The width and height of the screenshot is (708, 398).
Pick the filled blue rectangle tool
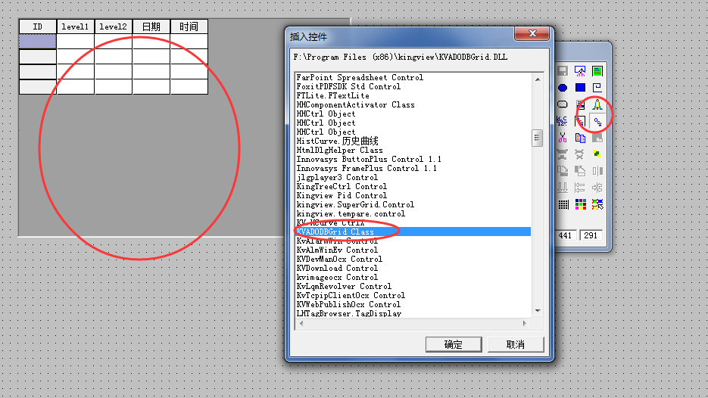580,88
